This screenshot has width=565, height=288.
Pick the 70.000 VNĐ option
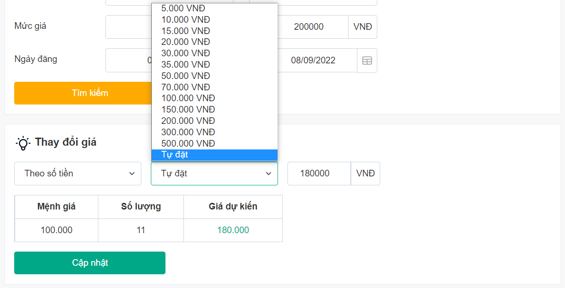coord(185,87)
